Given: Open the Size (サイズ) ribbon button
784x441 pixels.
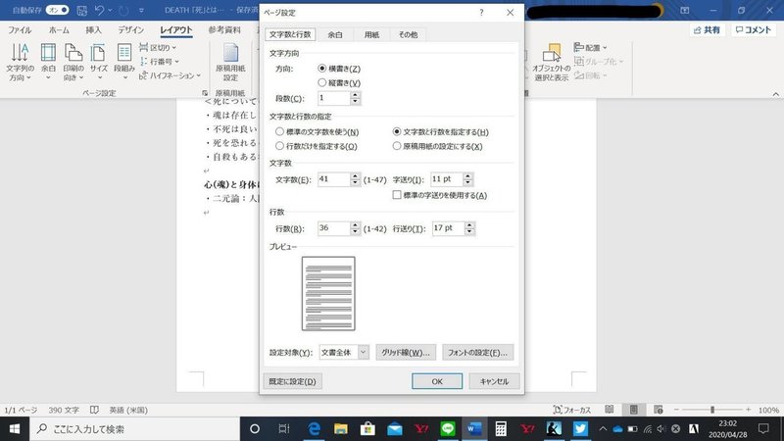Looking at the screenshot, I should pos(99,63).
